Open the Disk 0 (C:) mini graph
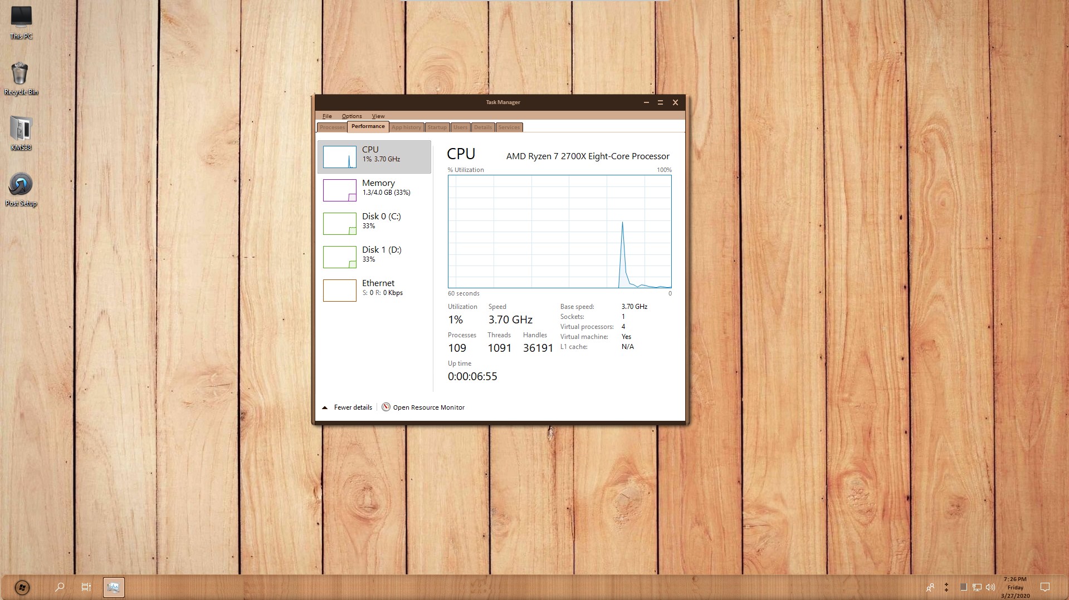Screen dimensions: 1069x600 [340, 224]
